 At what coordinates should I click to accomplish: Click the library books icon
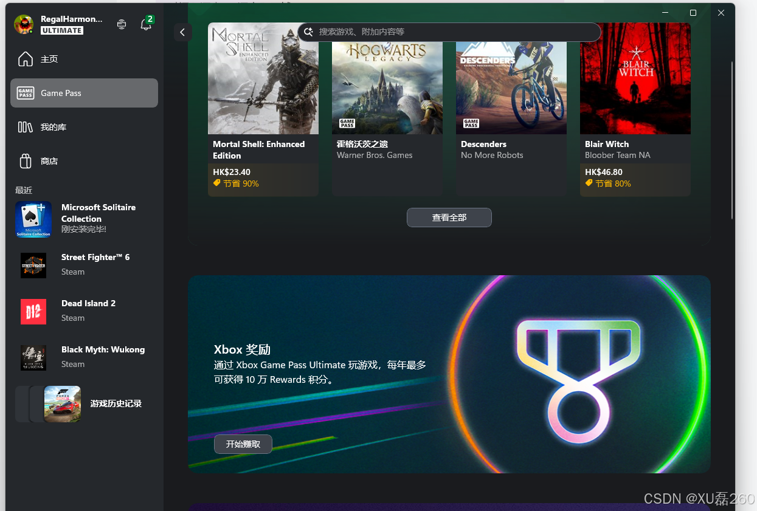click(x=26, y=127)
